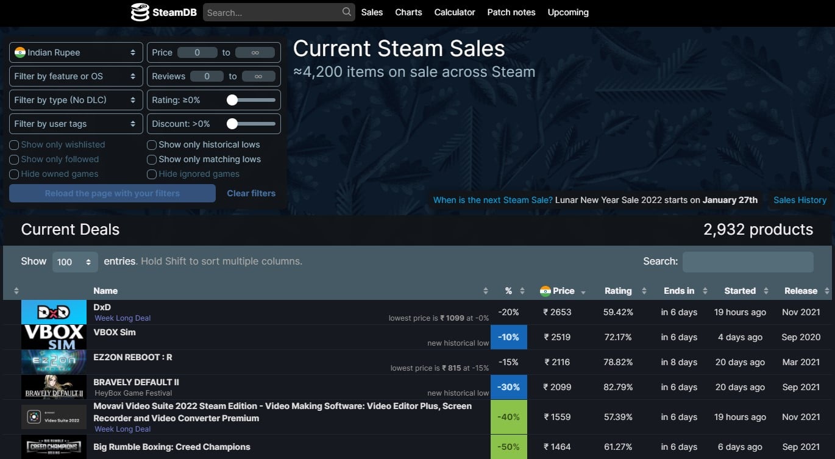Open the VBOX Sim thumbnail

54,337
